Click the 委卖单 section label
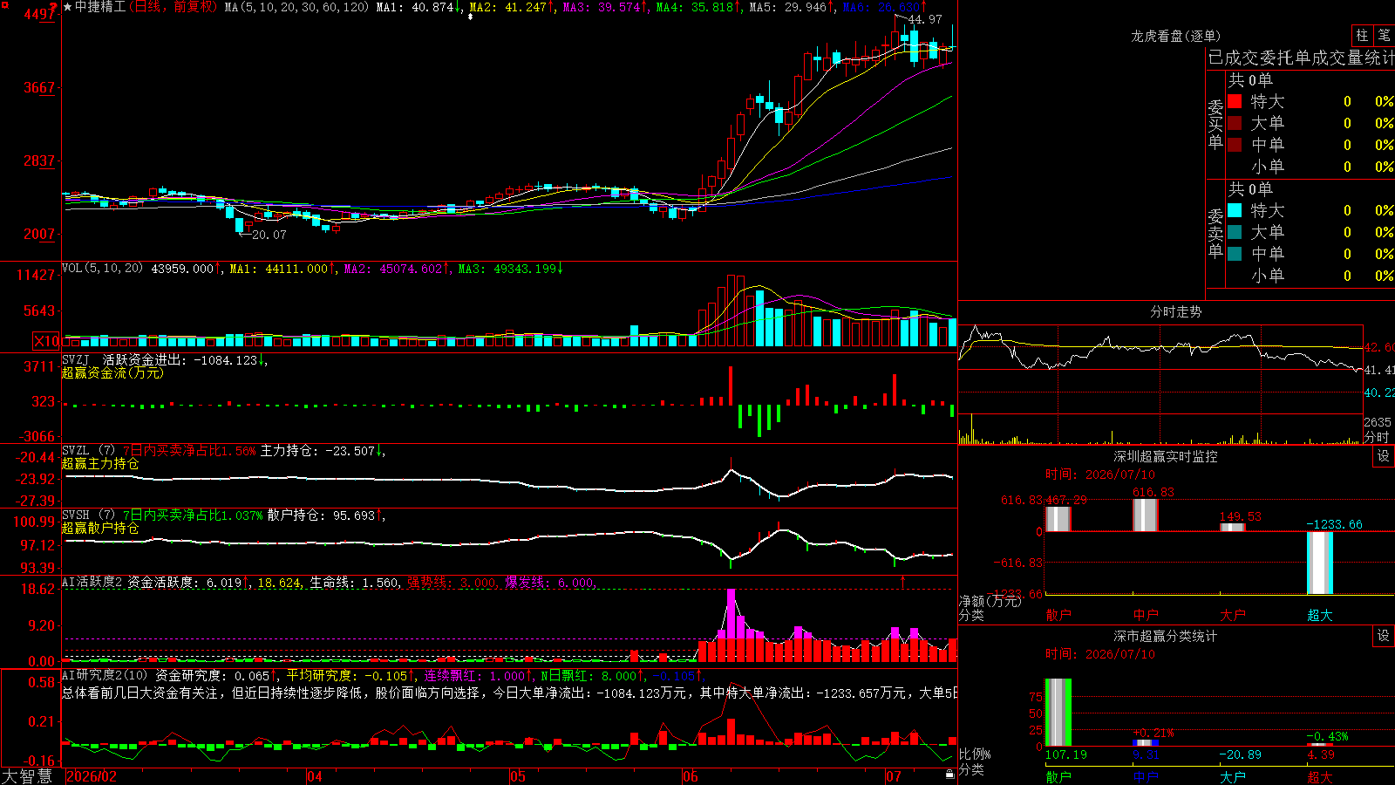Image resolution: width=1395 pixels, height=785 pixels. tap(1215, 233)
